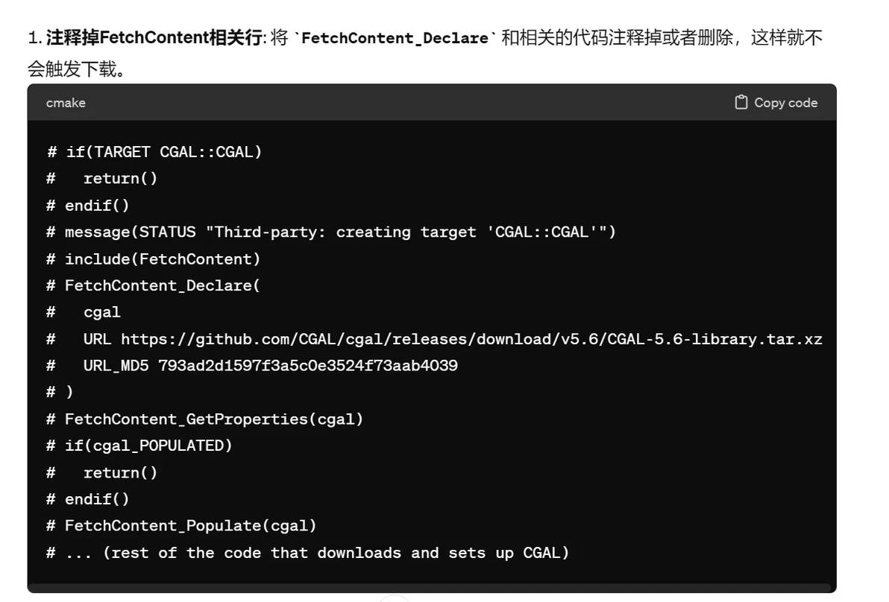889x602 pixels.
Task: Click the GitHub CGAL release URL line
Action: 434,339
